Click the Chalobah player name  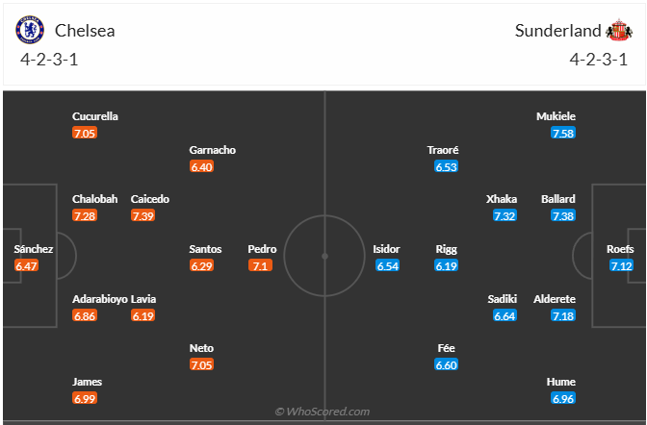94,199
